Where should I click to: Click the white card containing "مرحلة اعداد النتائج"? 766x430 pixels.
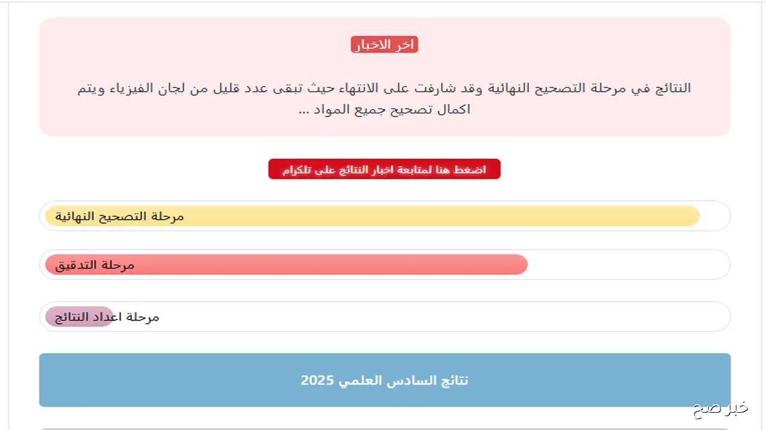[x=419, y=317]
